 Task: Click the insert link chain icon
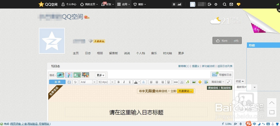coord(176,82)
